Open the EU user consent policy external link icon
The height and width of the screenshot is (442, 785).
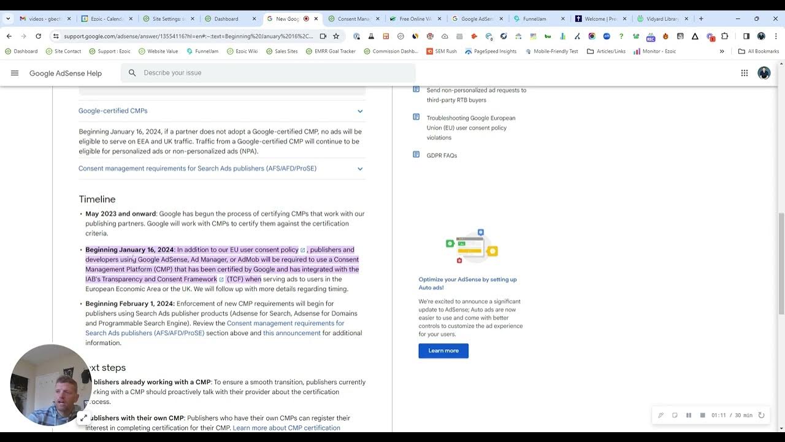coord(302,250)
